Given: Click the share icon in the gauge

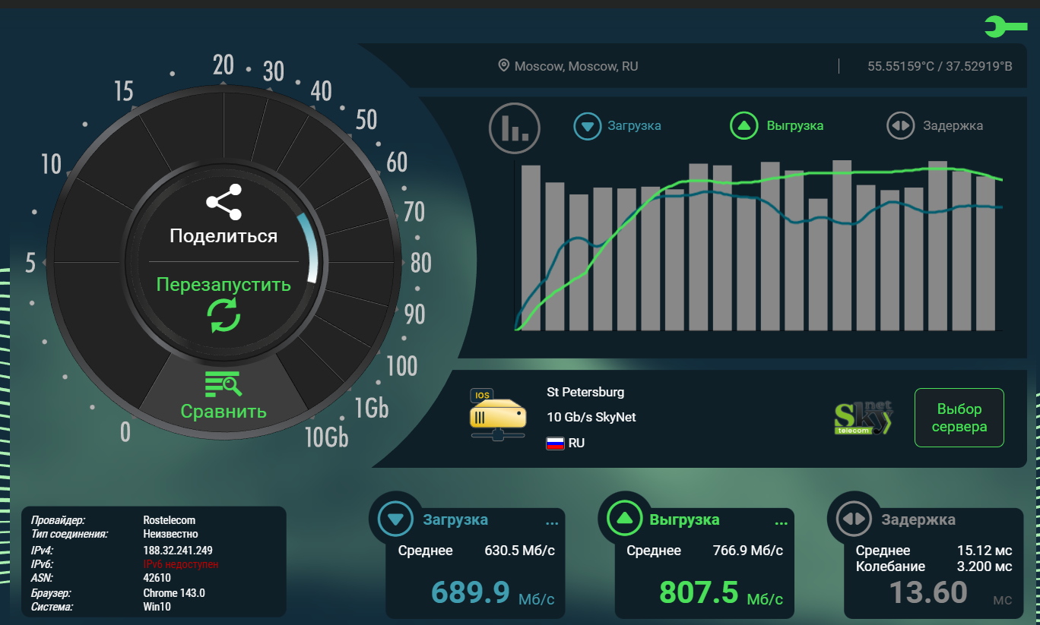Looking at the screenshot, I should pyautogui.click(x=224, y=202).
